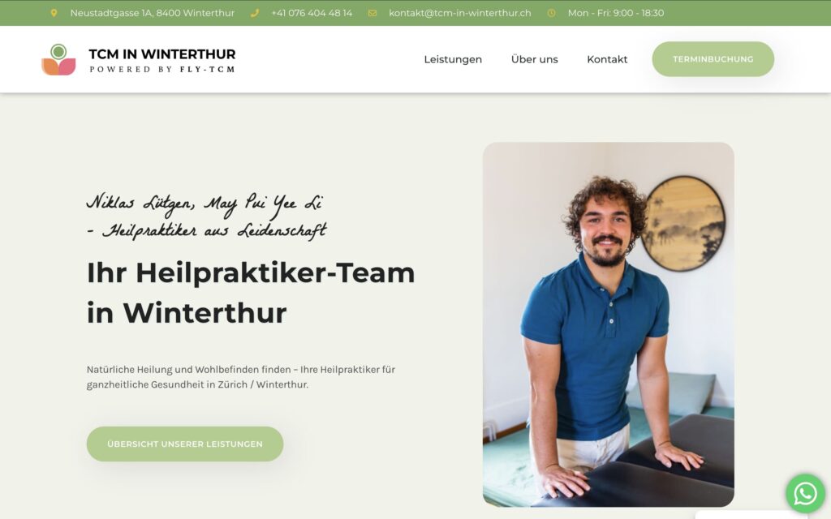831x519 pixels.
Task: Click the envelope email icon
Action: pyautogui.click(x=372, y=13)
